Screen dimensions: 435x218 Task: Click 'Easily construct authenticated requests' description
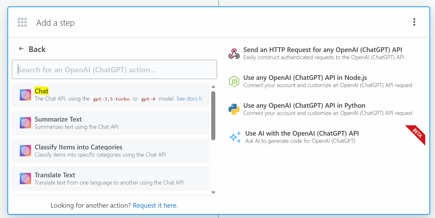(324, 57)
